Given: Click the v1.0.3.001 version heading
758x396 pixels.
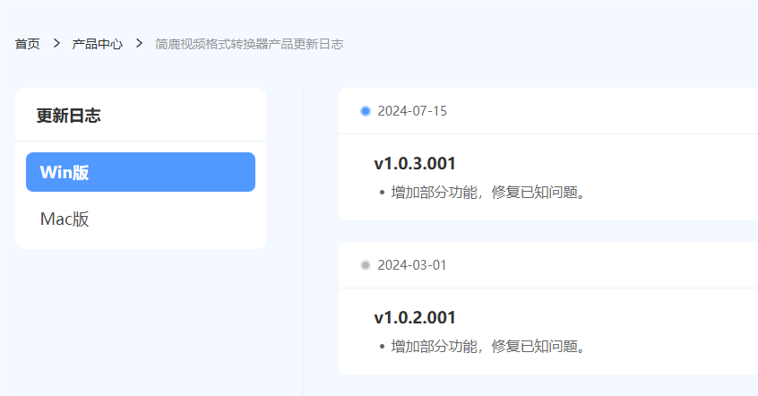Looking at the screenshot, I should click(x=415, y=163).
